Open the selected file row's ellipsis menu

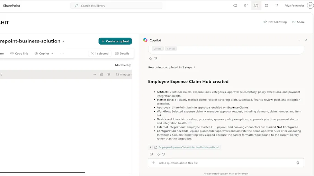(x=94, y=74)
